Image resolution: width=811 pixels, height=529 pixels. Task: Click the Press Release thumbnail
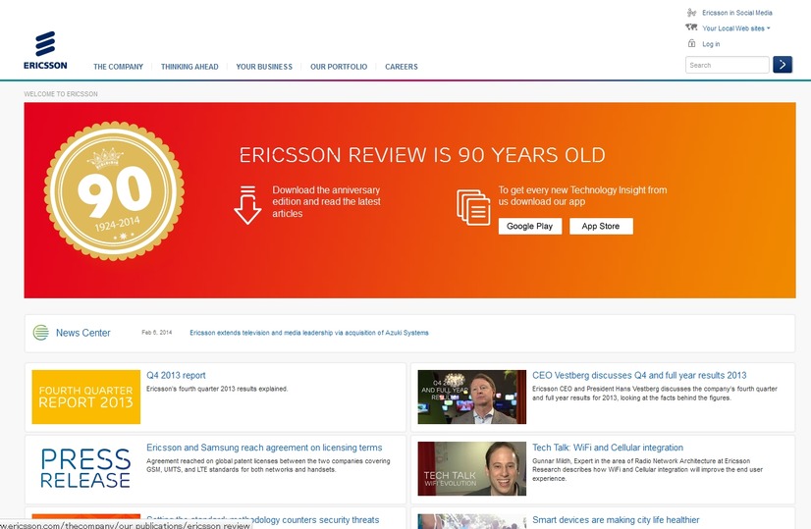[85, 468]
